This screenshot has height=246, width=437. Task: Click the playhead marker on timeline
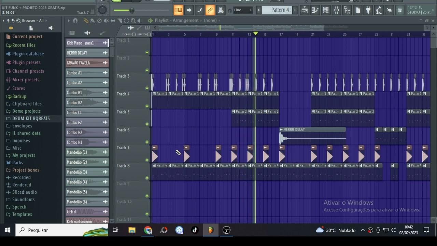[x=255, y=33]
